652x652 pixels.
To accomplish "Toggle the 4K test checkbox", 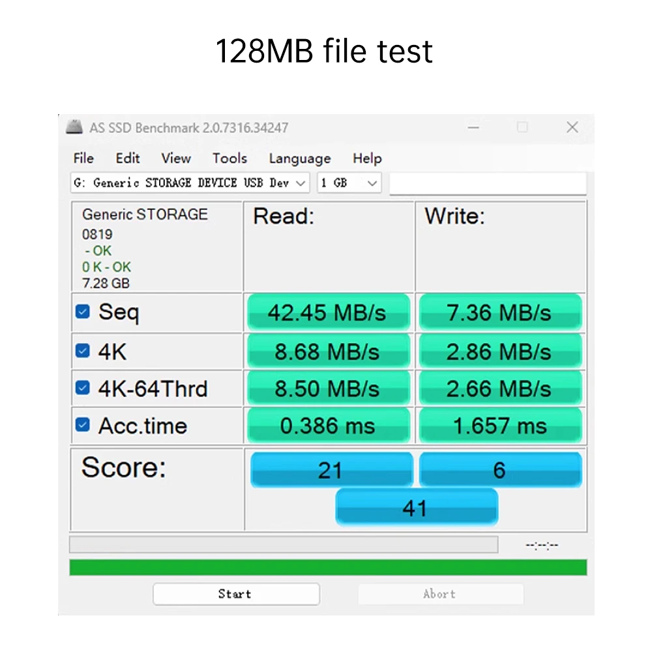I will pyautogui.click(x=82, y=351).
